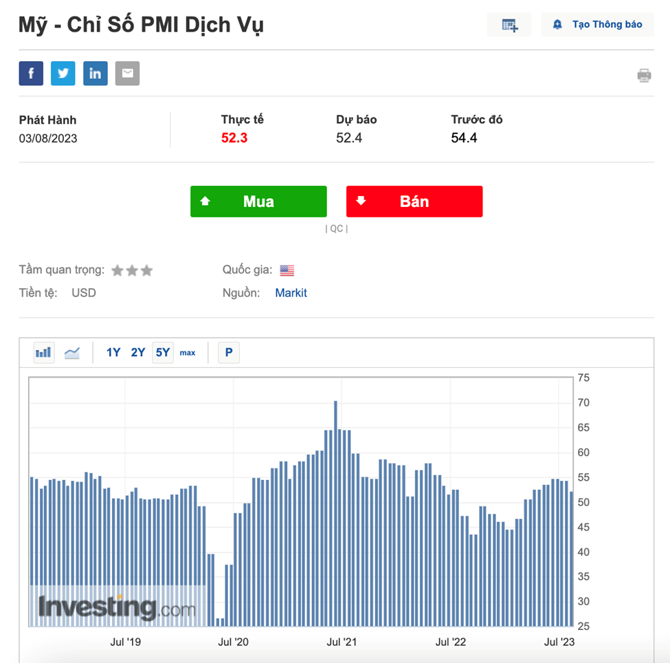Share page via email icon
The height and width of the screenshot is (663, 670).
coord(127,74)
